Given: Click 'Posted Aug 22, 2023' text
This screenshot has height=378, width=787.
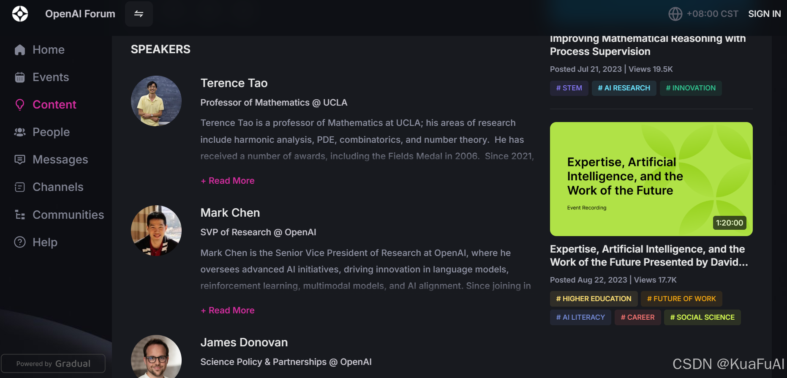Looking at the screenshot, I should [588, 280].
